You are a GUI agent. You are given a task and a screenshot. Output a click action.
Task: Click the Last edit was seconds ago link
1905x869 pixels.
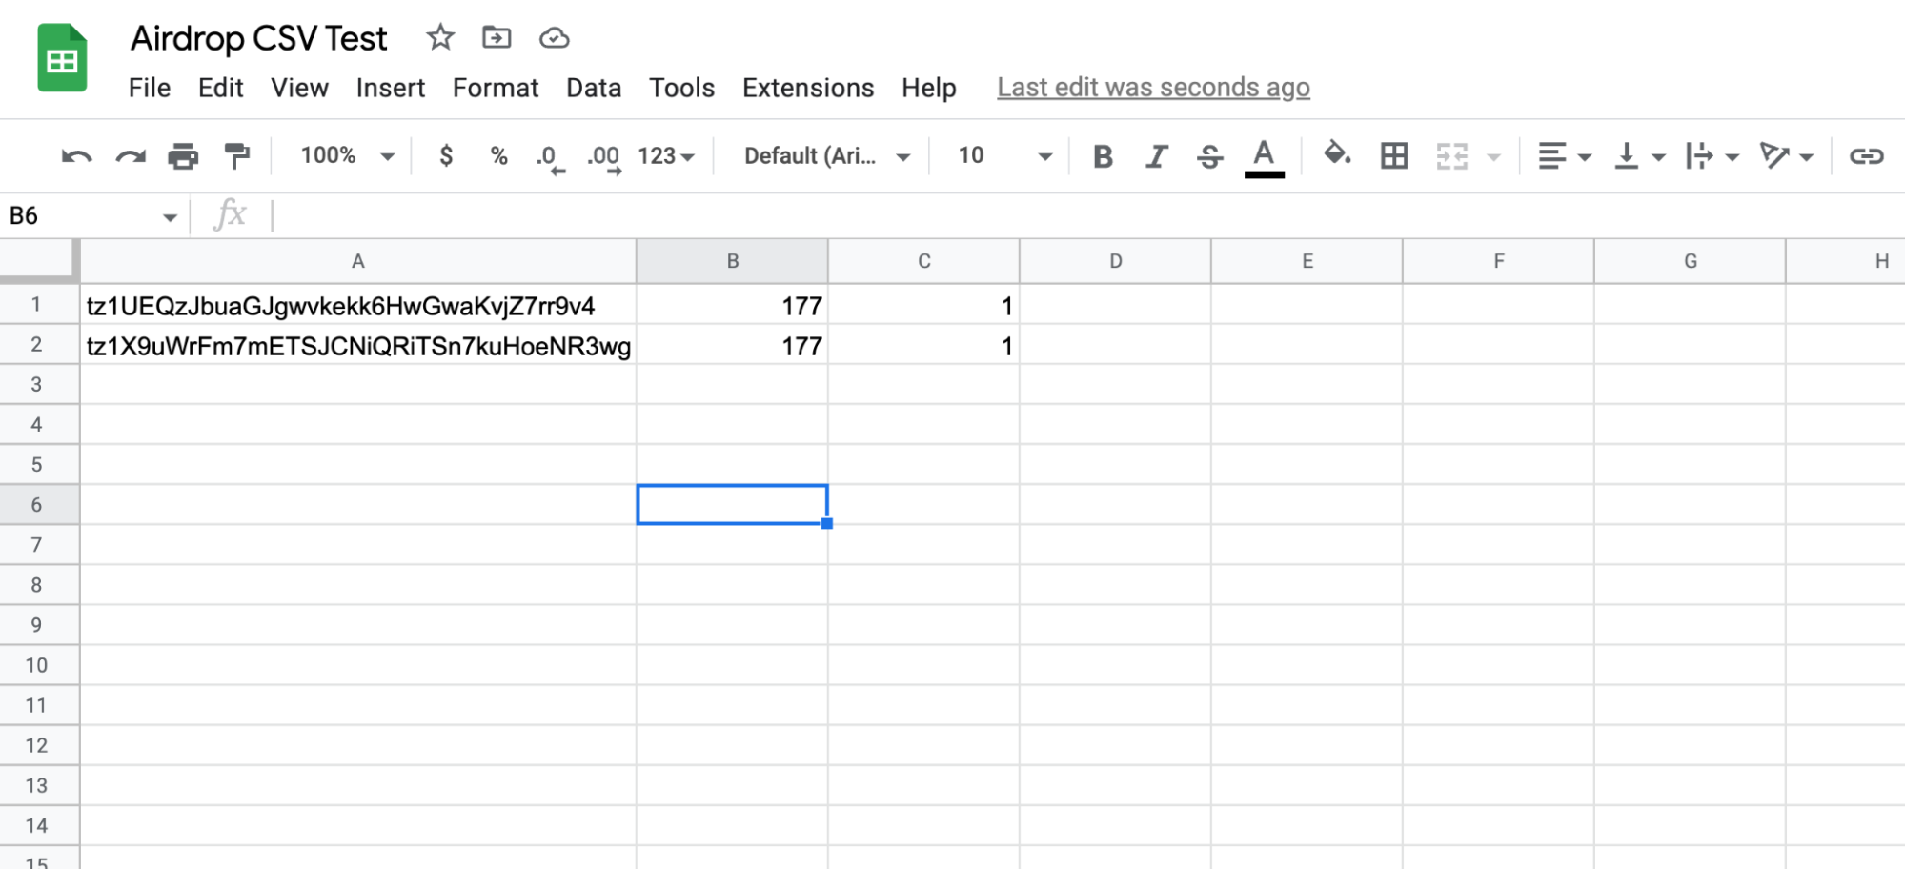1153,88
